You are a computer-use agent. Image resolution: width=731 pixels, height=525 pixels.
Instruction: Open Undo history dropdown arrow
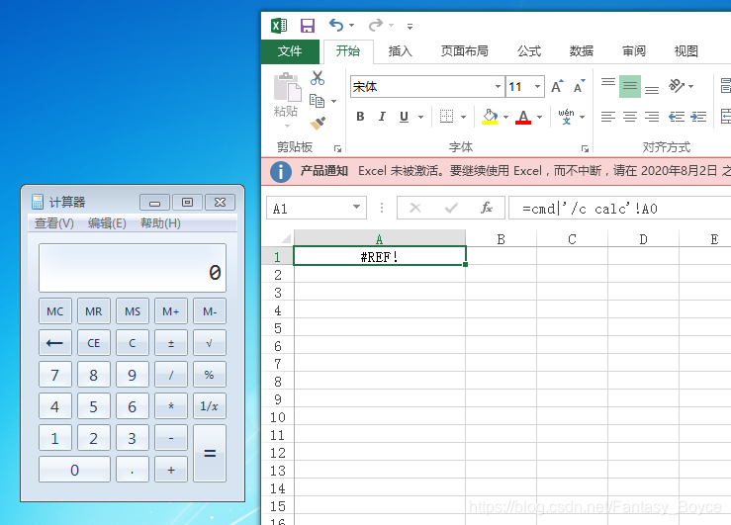[351, 25]
